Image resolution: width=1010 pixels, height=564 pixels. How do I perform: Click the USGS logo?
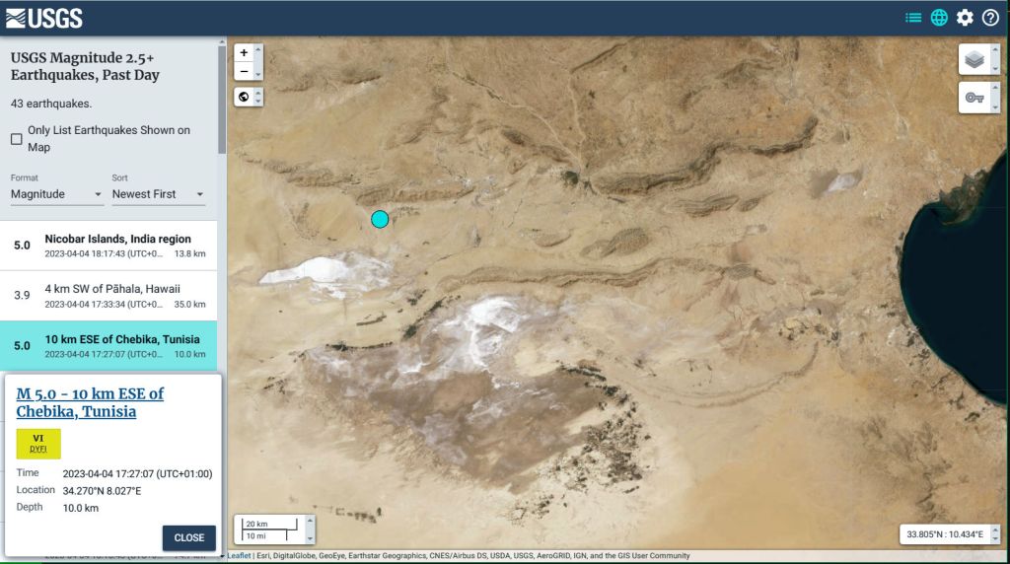click(x=44, y=18)
